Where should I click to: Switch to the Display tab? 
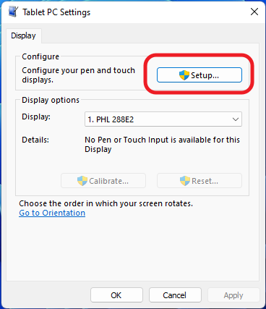coord(23,35)
